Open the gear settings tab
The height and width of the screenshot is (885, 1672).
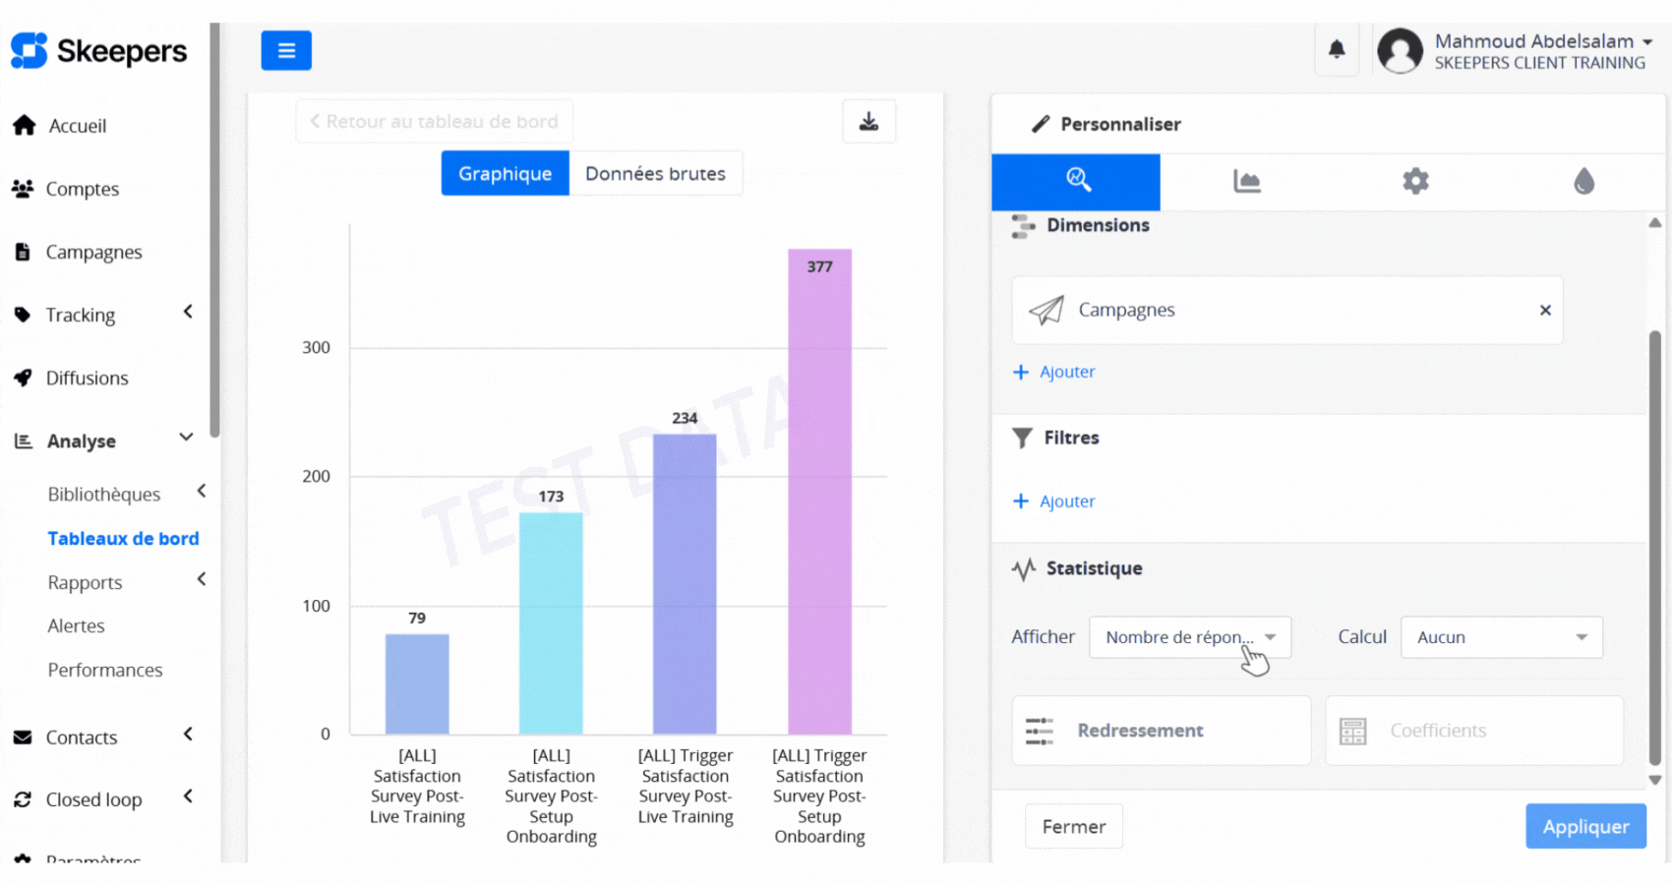[1415, 181]
